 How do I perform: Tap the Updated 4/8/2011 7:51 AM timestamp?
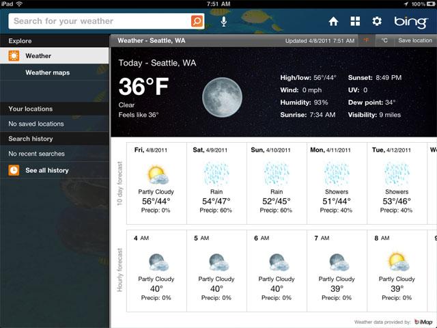point(320,41)
